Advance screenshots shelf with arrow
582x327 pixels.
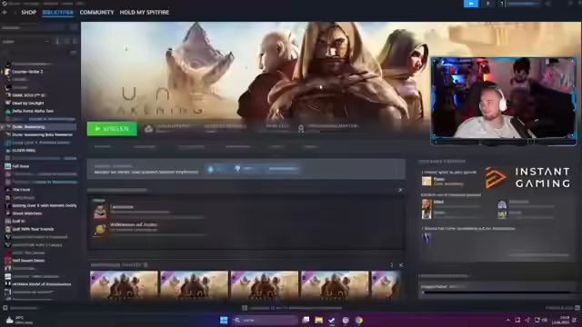pyautogui.click(x=392, y=265)
